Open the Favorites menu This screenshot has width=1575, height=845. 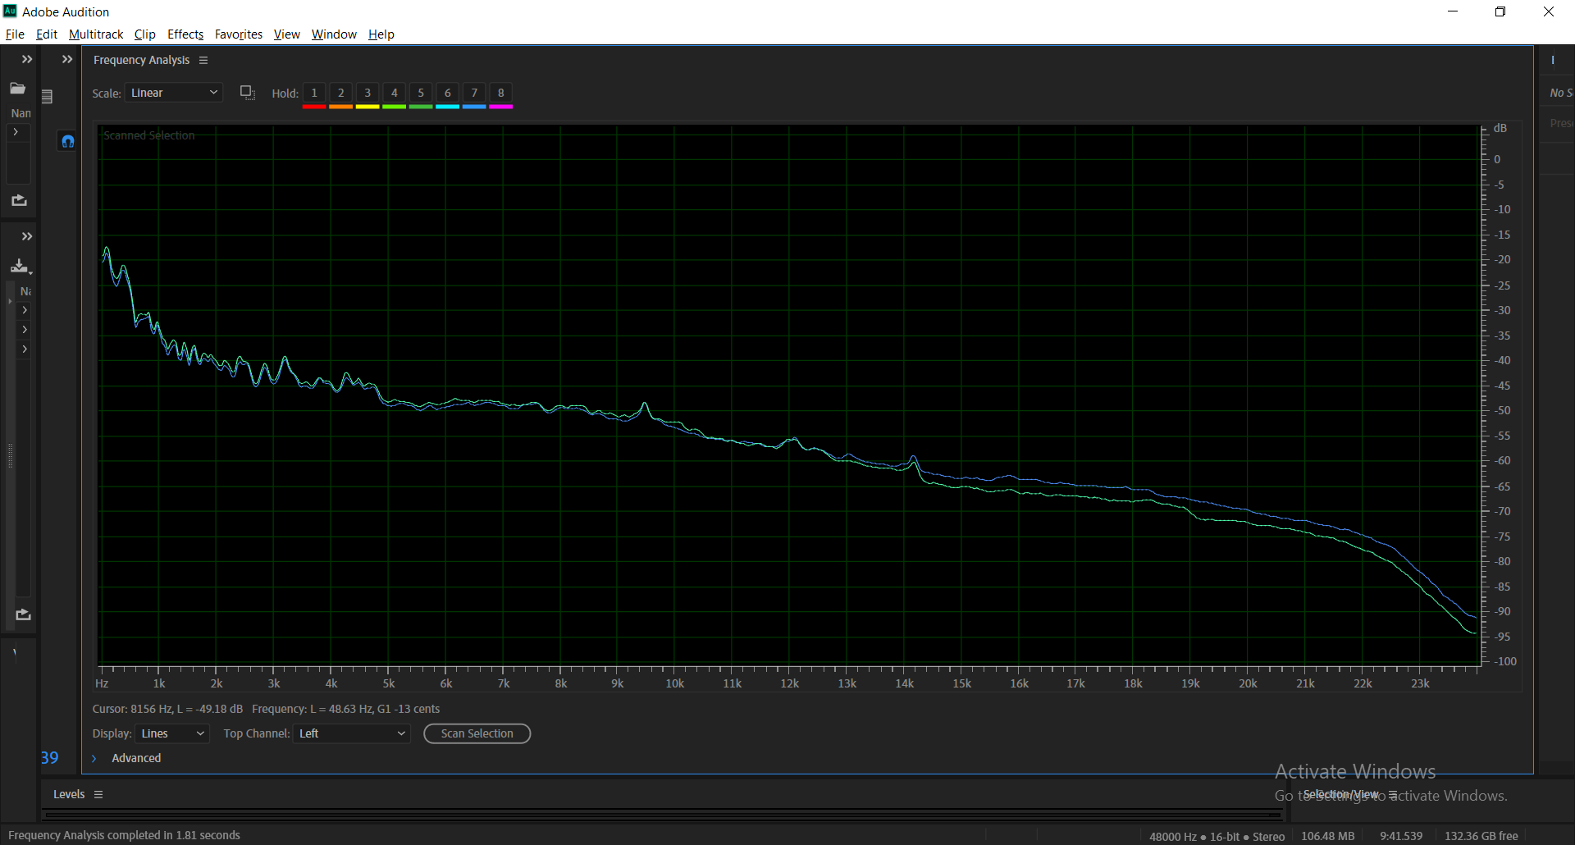coord(239,34)
